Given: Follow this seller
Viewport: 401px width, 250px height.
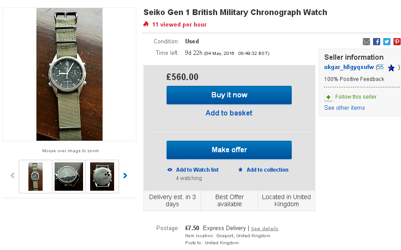Looking at the screenshot, I should pyautogui.click(x=356, y=97).
